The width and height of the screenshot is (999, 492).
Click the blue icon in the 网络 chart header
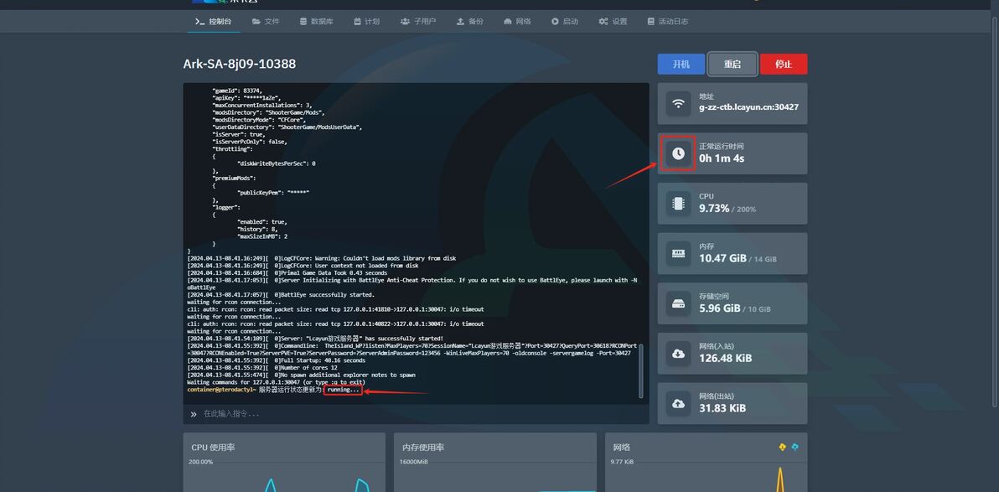(x=795, y=447)
